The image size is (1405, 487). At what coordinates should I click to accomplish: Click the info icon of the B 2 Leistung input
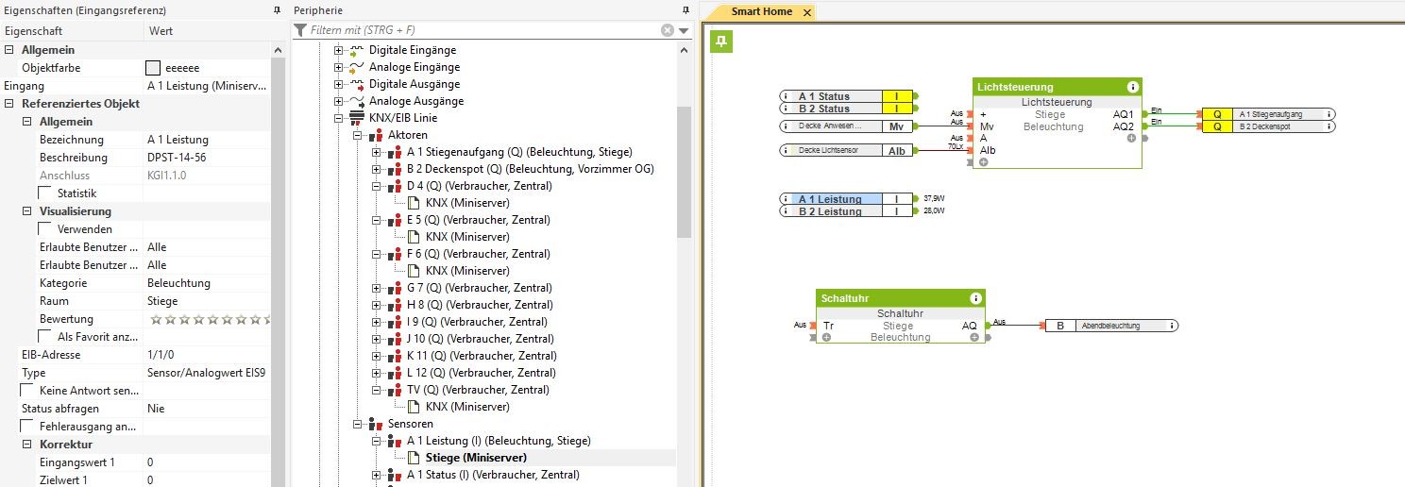[x=787, y=211]
